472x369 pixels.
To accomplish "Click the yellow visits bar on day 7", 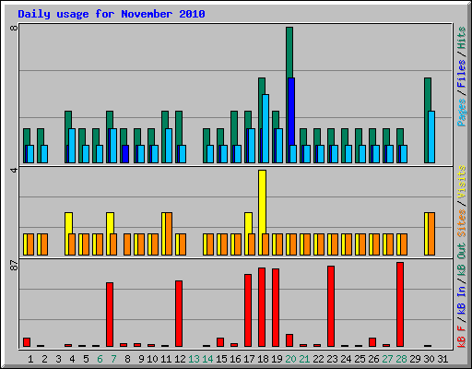I will (x=110, y=222).
